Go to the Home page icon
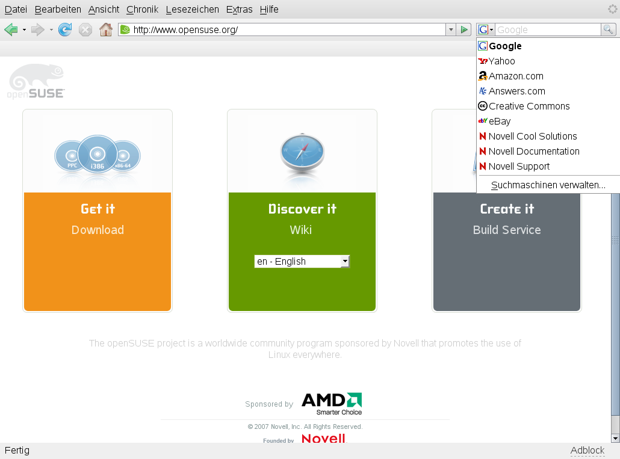Image resolution: width=620 pixels, height=459 pixels. [105, 29]
